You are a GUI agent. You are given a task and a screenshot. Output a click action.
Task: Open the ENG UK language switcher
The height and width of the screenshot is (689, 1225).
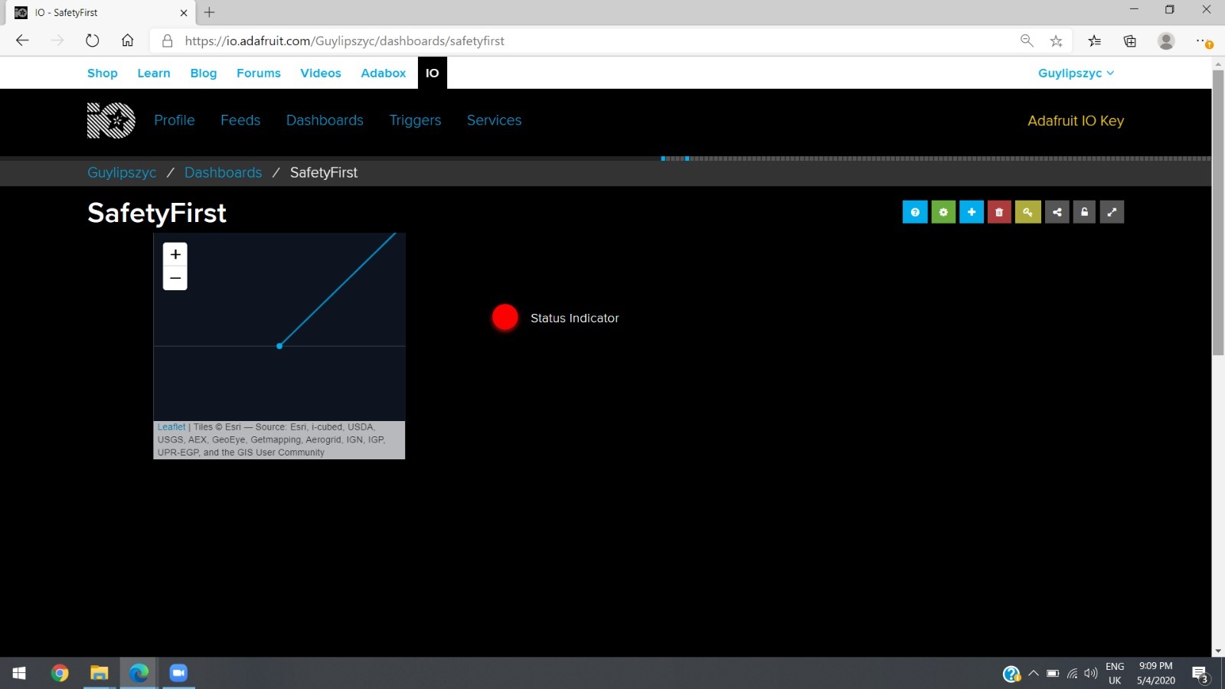click(x=1115, y=674)
